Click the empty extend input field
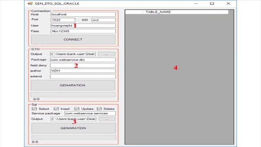The image size is (261, 147). click(x=83, y=76)
